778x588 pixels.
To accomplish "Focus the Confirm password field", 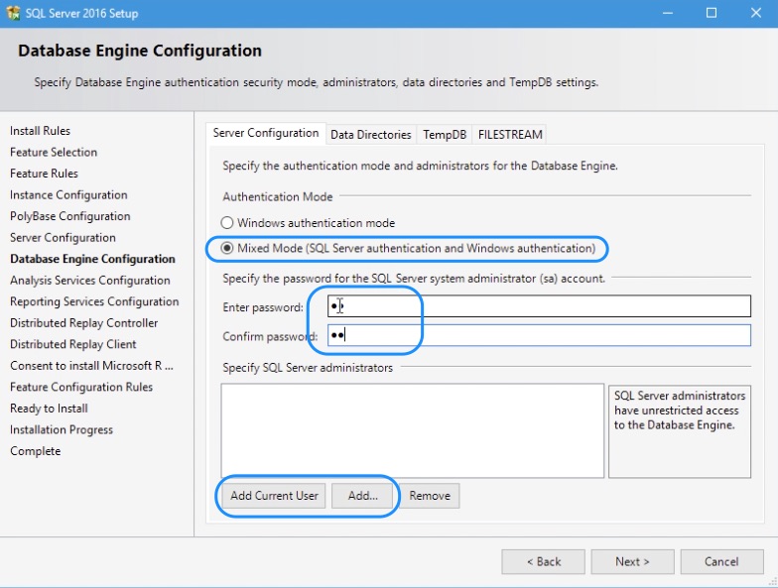I will tap(539, 335).
